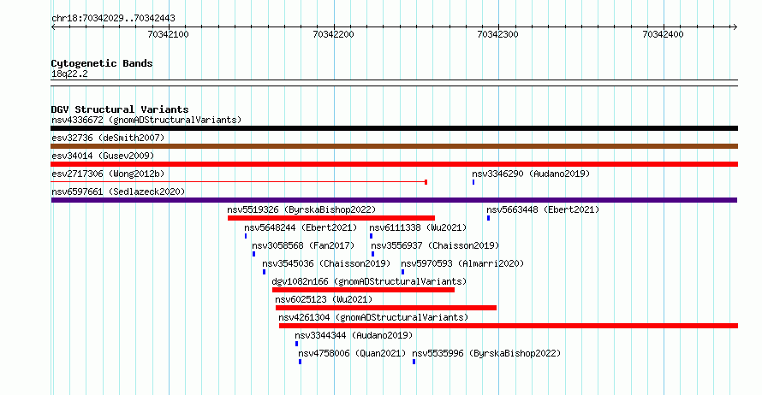
Task: Open the nsv3556937 (Chaisson2019) label
Action: click(x=435, y=245)
